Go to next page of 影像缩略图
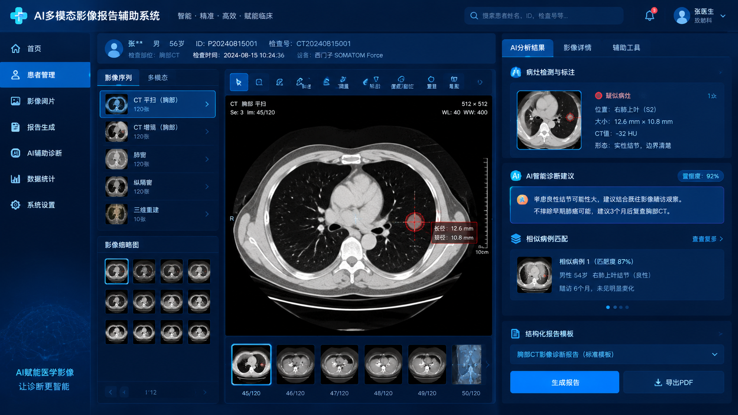738x415 pixels. pos(205,392)
